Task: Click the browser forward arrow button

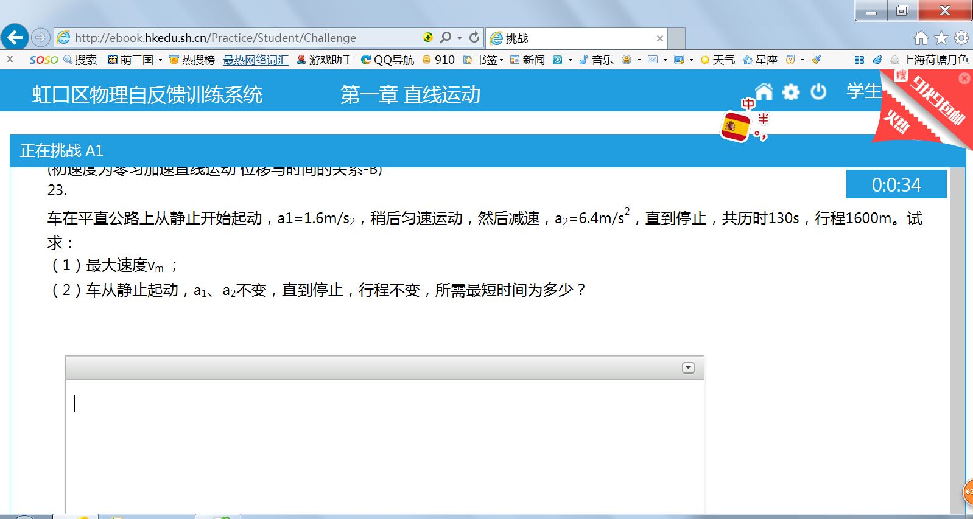Action: click(40, 38)
